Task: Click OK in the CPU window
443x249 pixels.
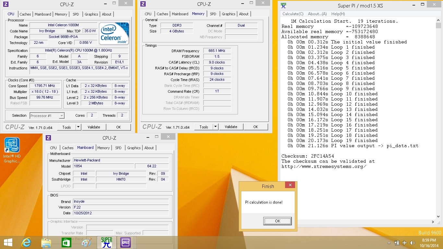Action: tap(119, 127)
